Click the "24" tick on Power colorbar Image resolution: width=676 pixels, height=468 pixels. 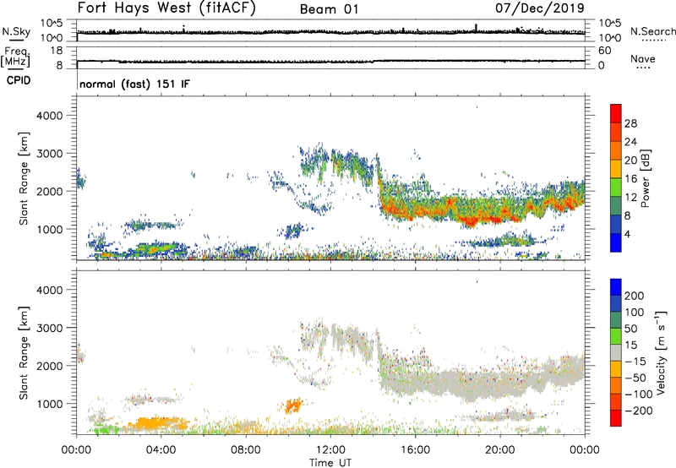630,142
